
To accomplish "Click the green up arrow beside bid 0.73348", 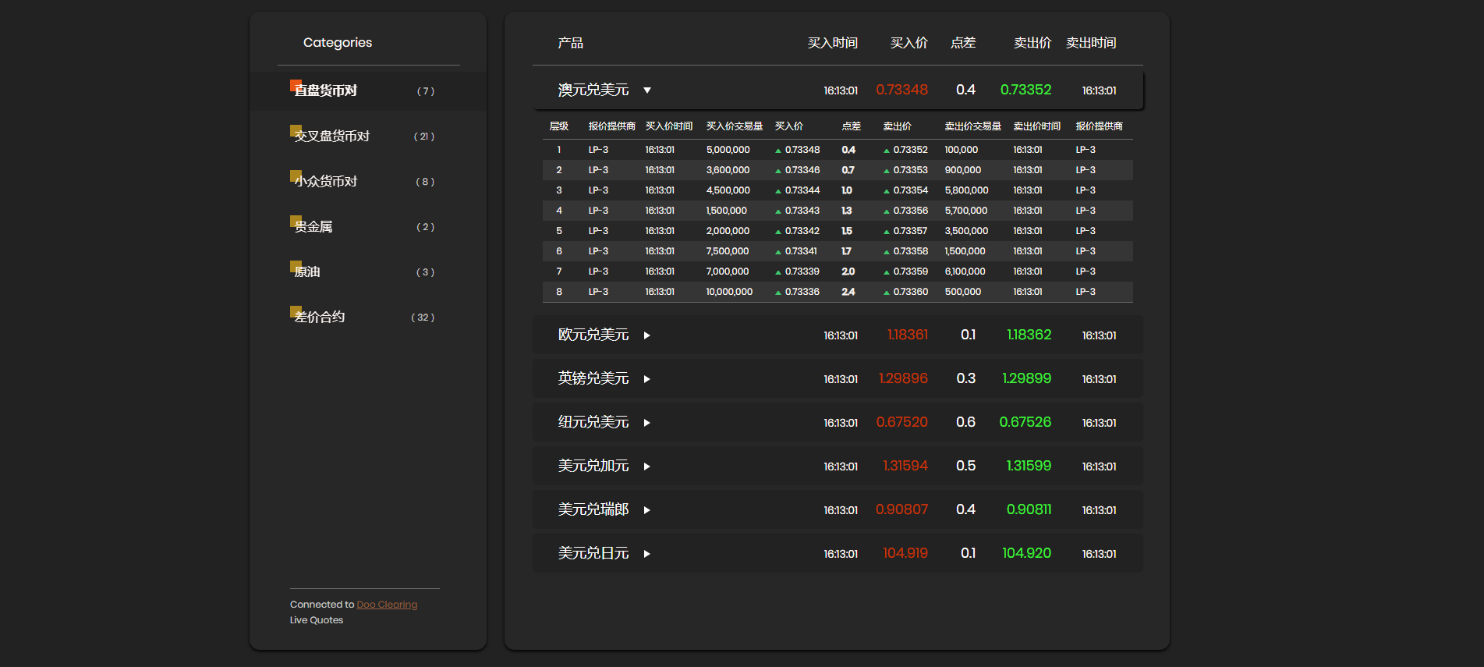I will (778, 151).
